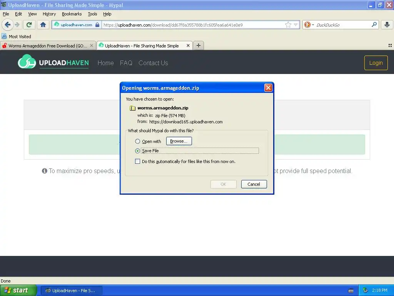Close the Mypal browser window
Image resolution: width=394 pixels, height=296 pixels.
point(389,5)
